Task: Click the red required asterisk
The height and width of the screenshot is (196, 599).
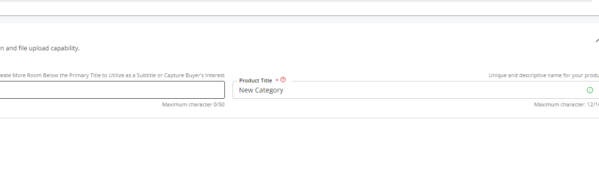Action: 277,81
